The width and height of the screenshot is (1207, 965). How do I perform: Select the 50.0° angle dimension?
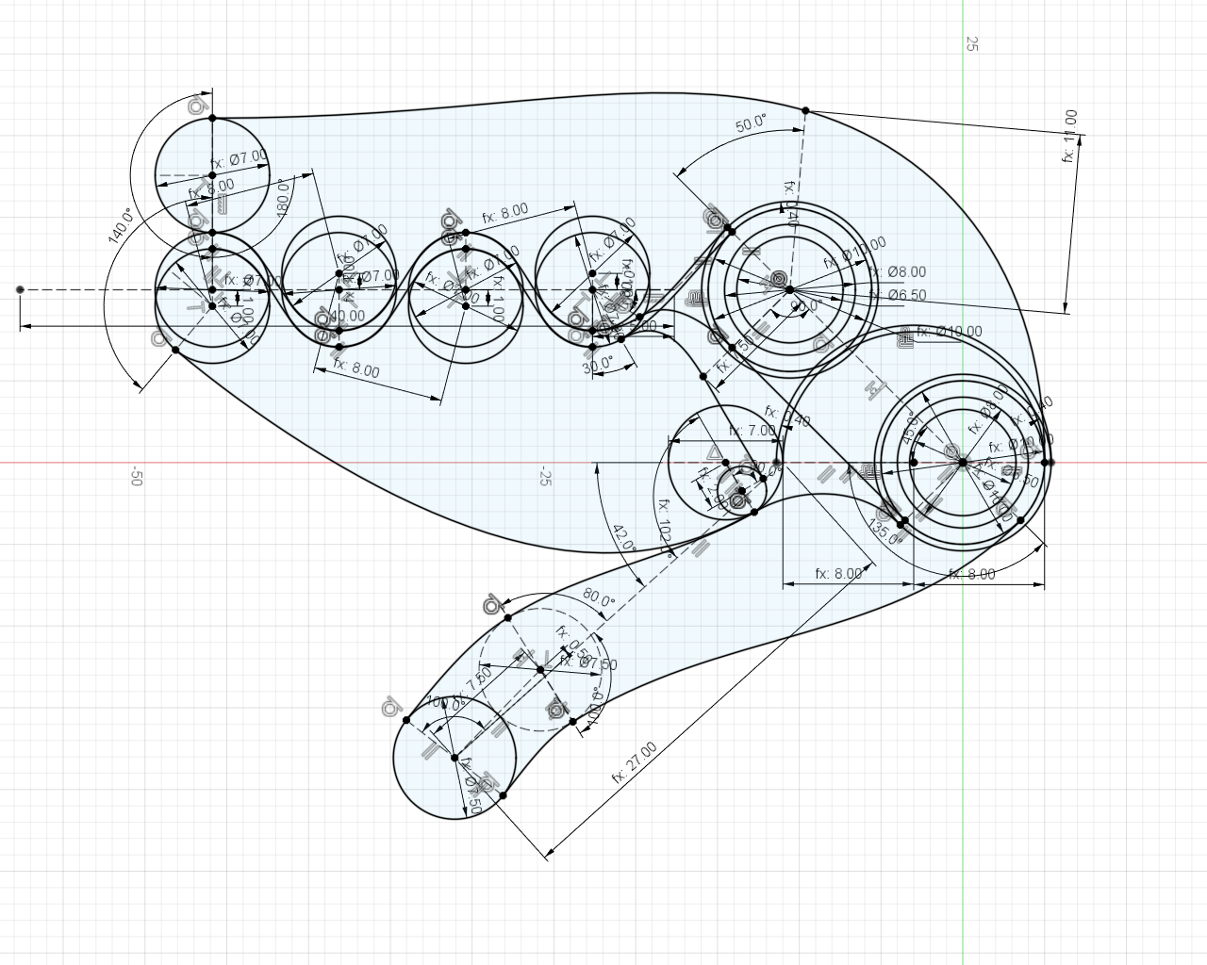(x=752, y=123)
